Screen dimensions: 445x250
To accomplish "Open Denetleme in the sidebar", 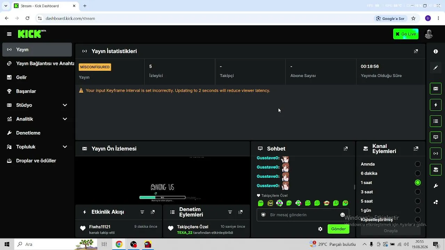I will click(x=37, y=133).
